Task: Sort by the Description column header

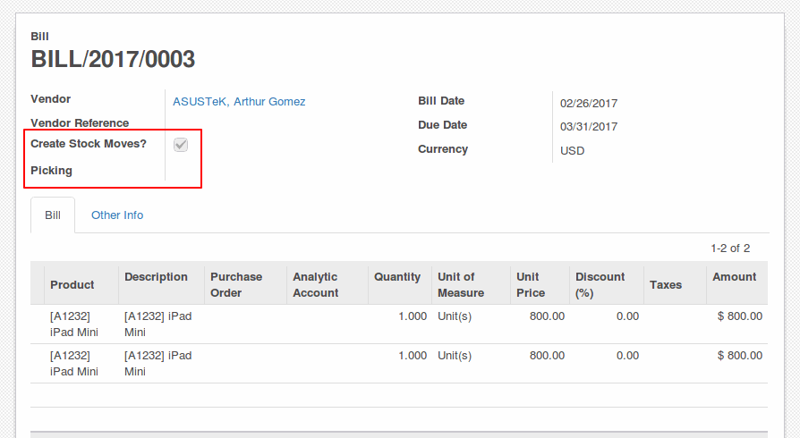Action: [x=156, y=277]
